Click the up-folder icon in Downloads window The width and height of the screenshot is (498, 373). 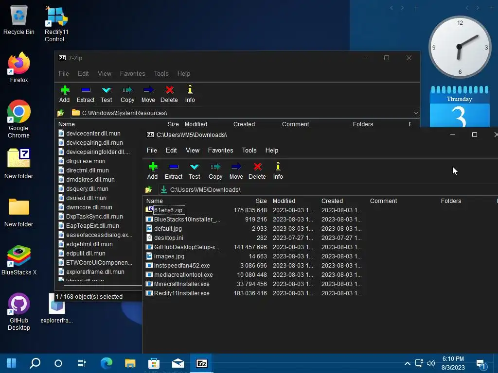(149, 190)
